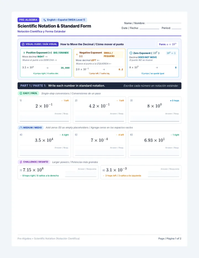Click footer 'Pre-Algebra • Scientific Notation'
Screen dimensions: 199x258
(x=49, y=239)
